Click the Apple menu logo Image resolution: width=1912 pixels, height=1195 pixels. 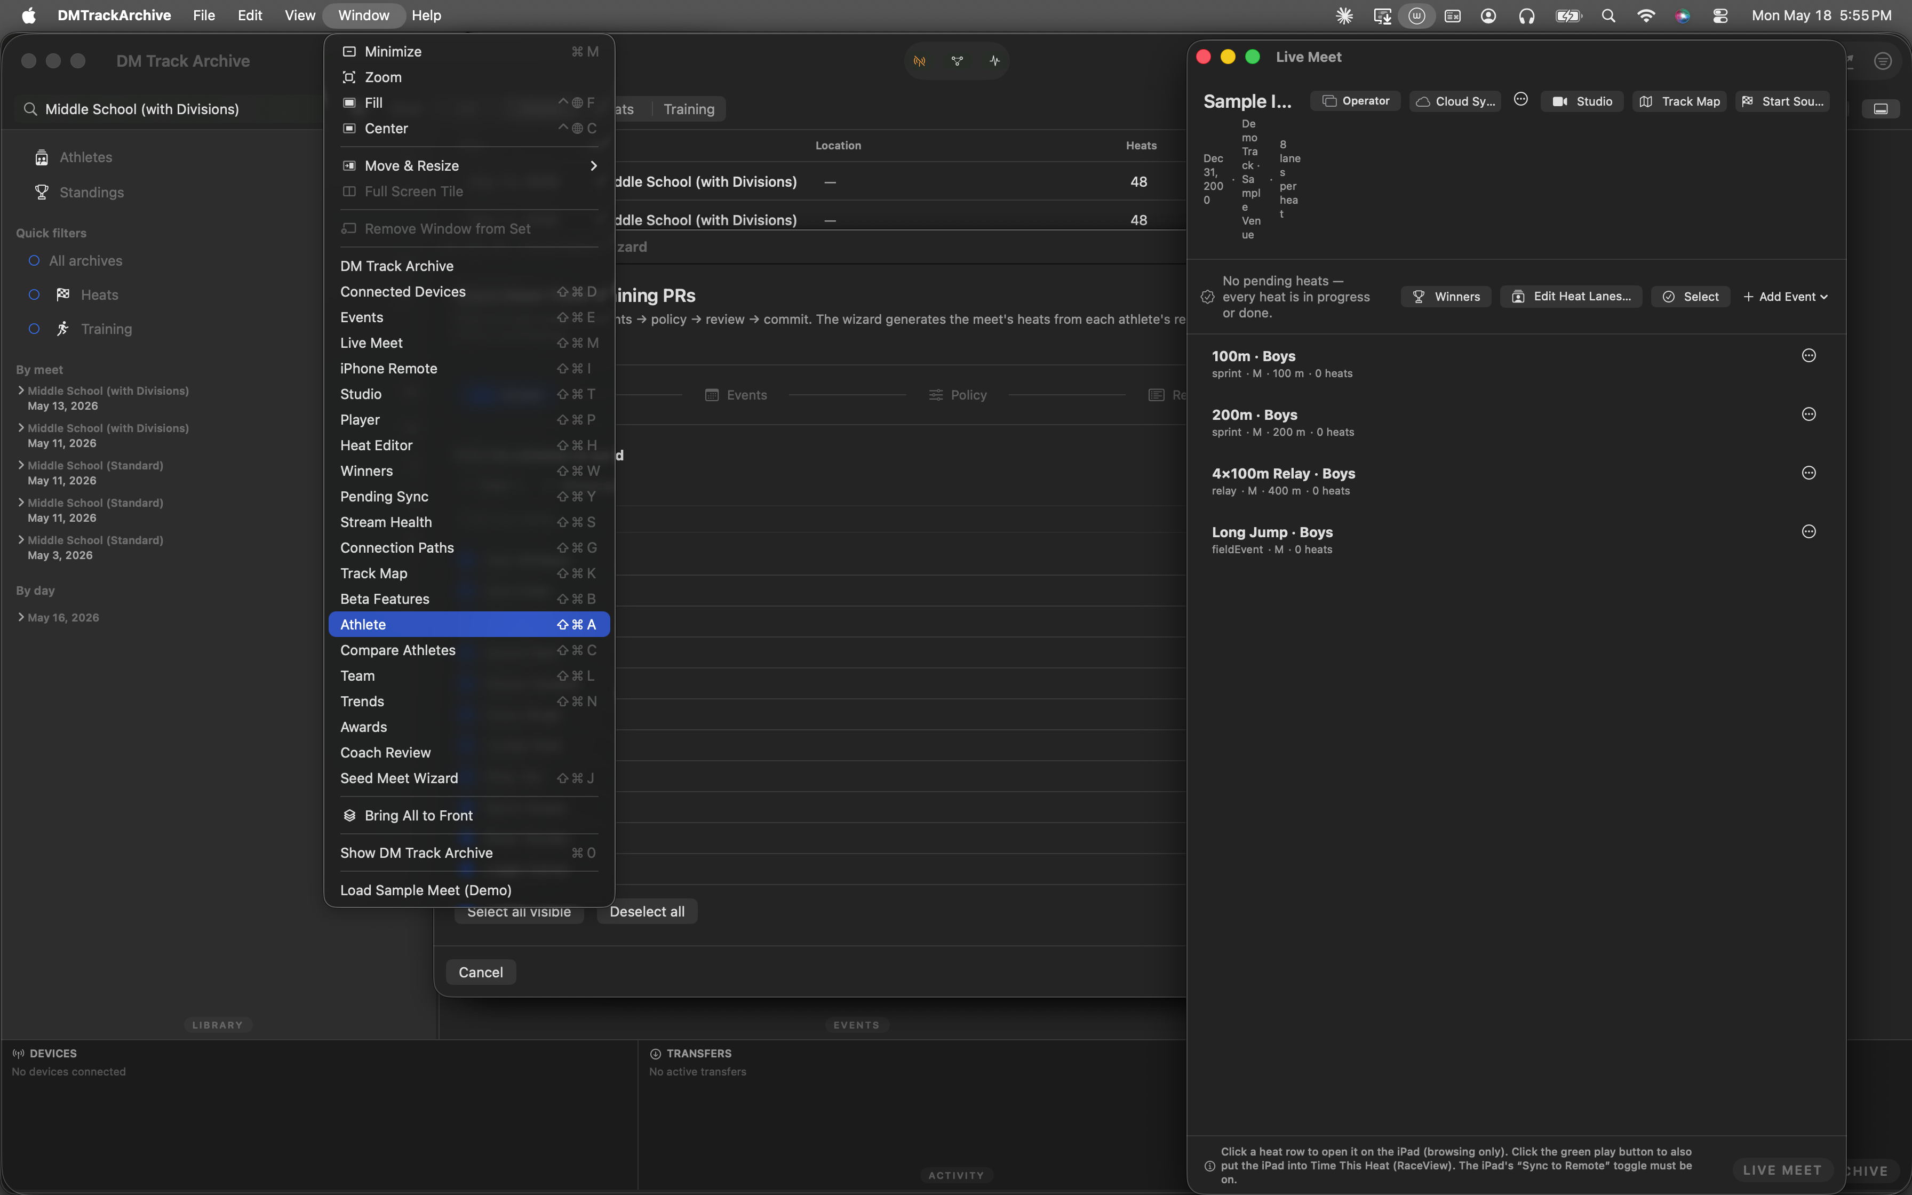click(28, 16)
